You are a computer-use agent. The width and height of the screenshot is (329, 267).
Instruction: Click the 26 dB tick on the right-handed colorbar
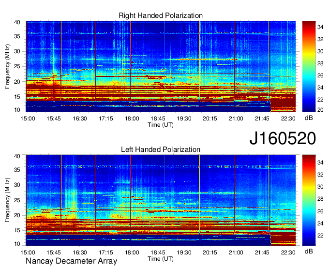pyautogui.click(x=320, y=75)
